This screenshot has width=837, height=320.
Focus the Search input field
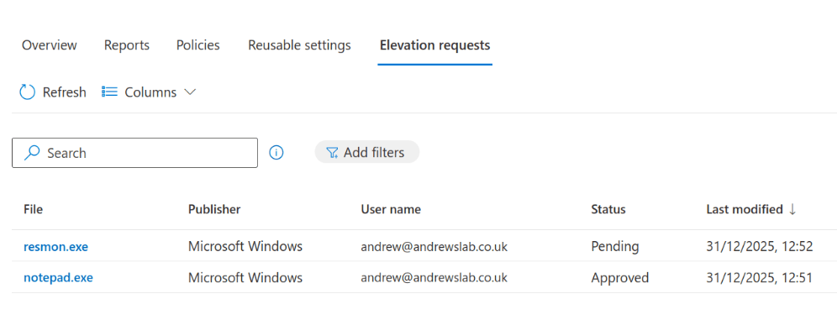[x=134, y=153]
